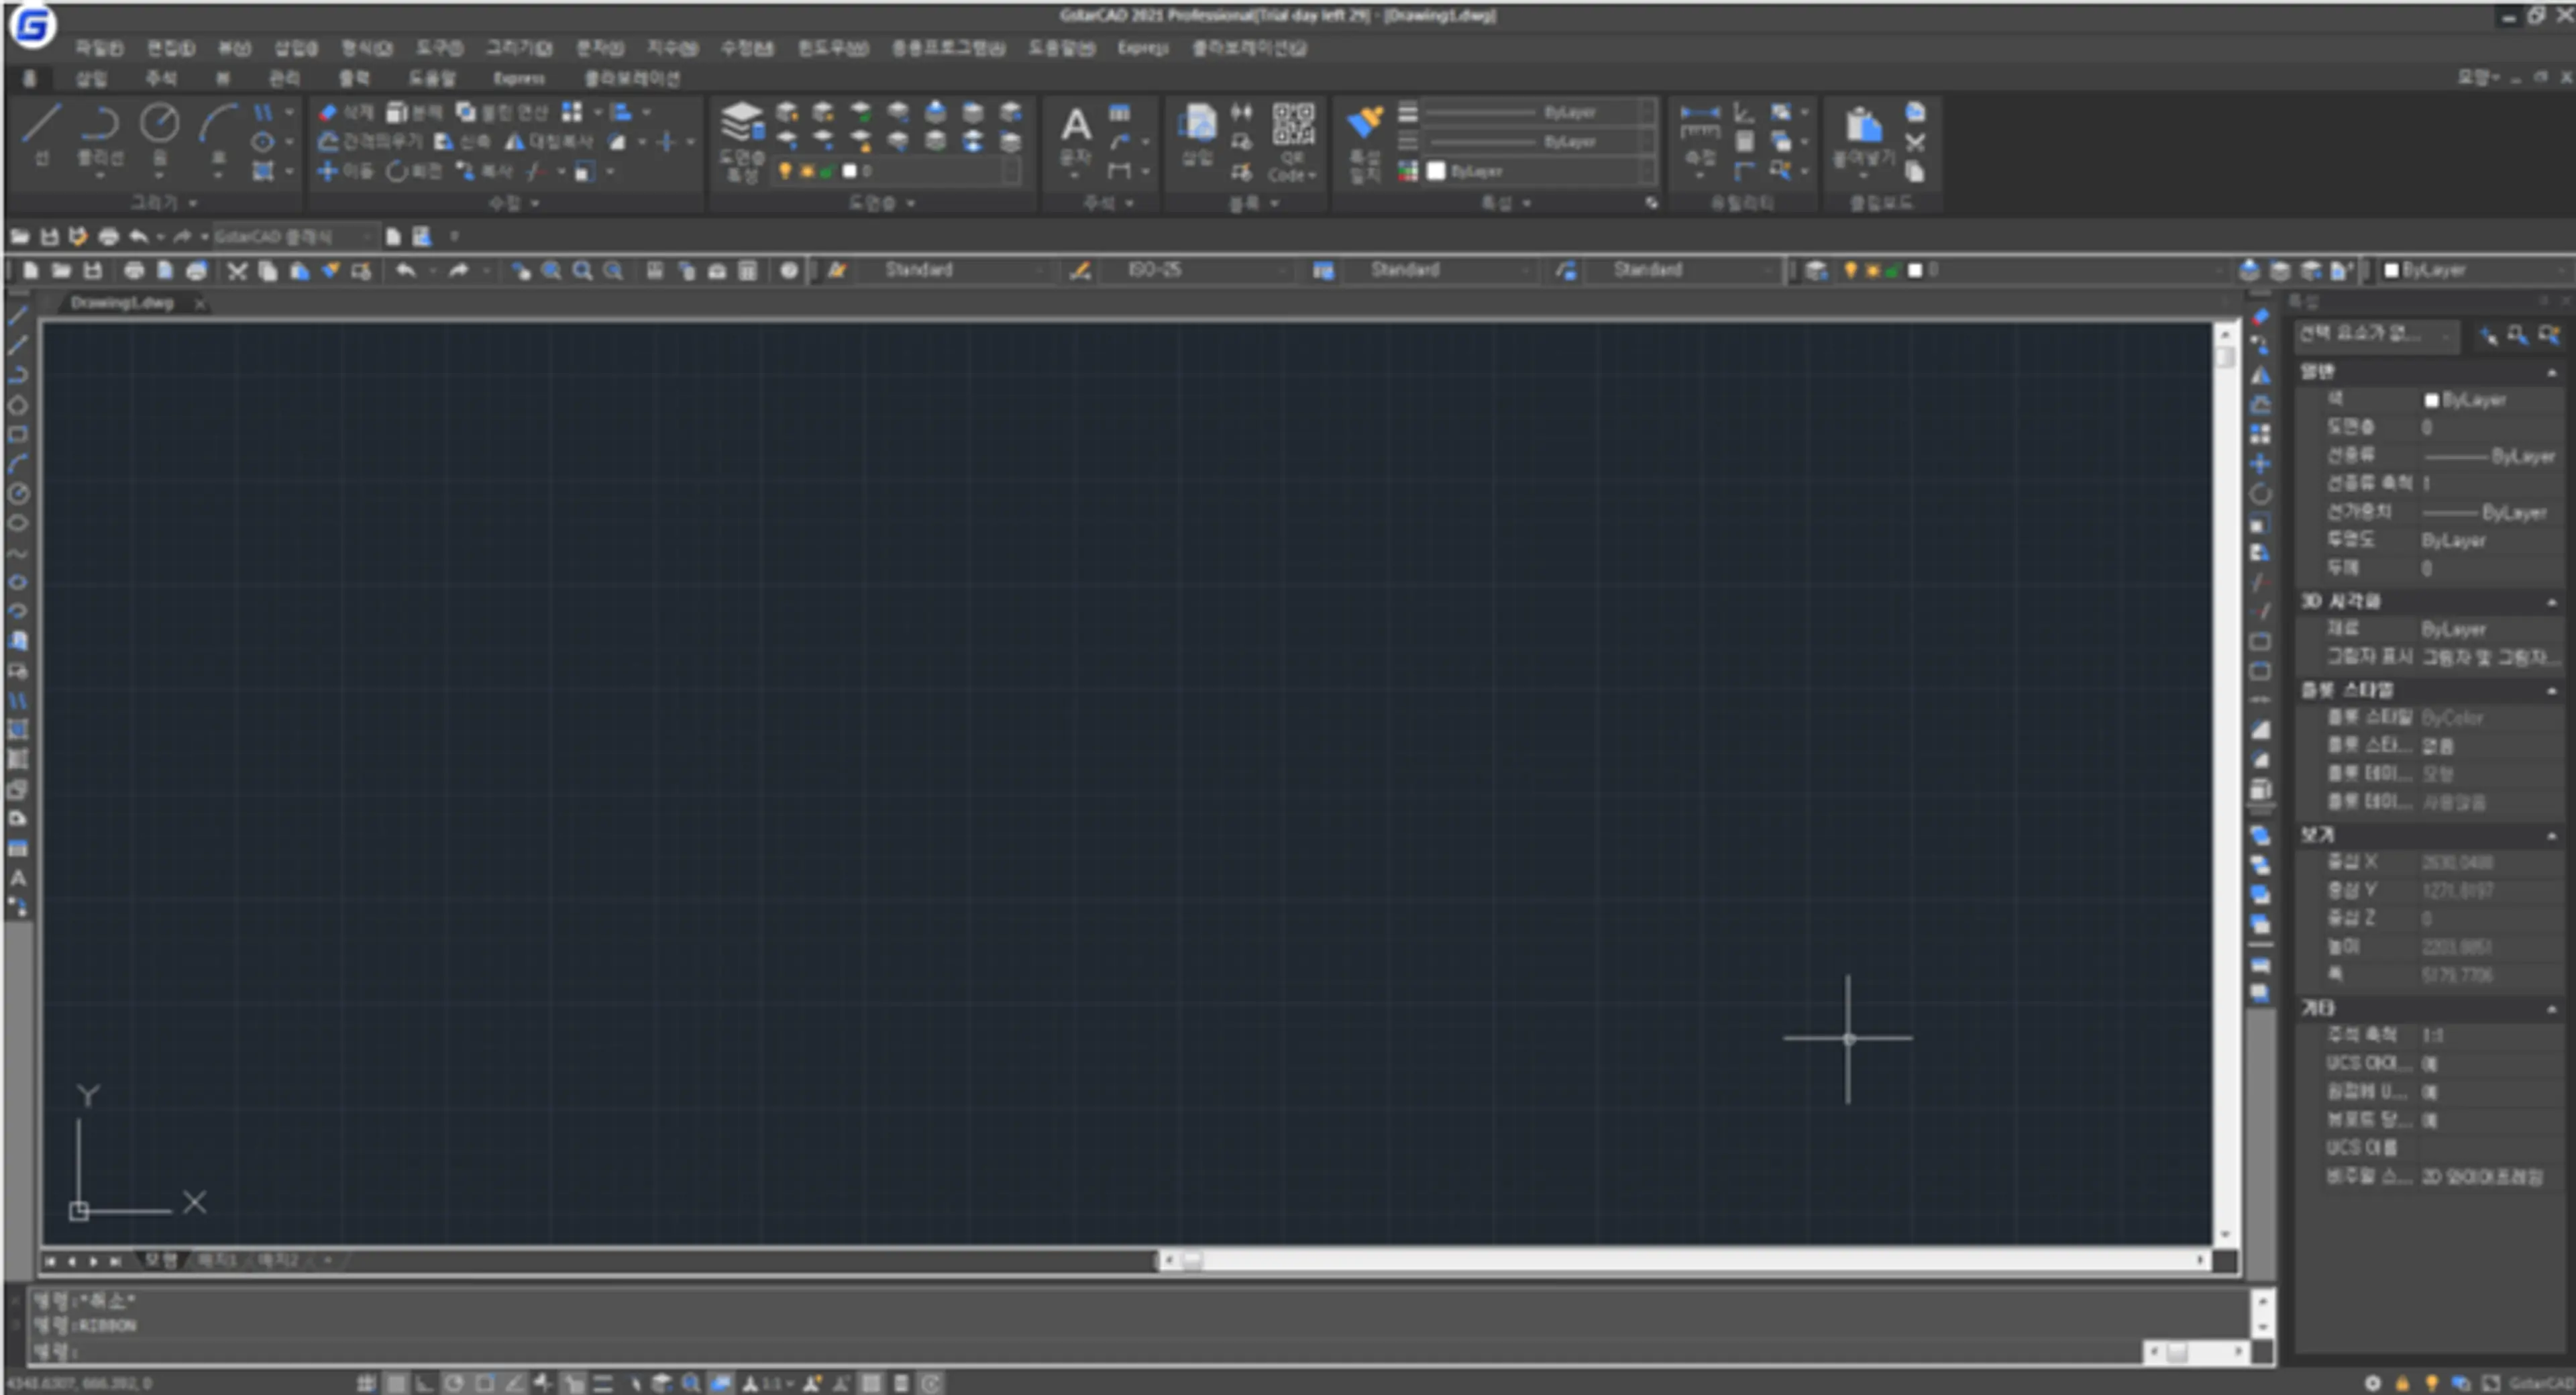This screenshot has width=2576, height=1395.
Task: Switch to the 주석 ribbon tab
Action: [160, 78]
